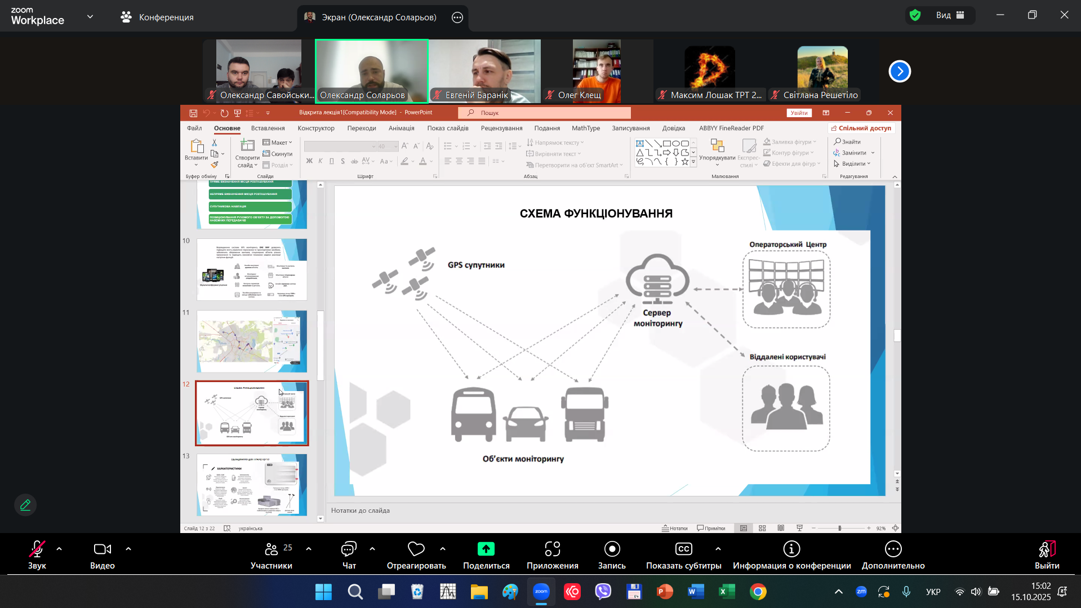The width and height of the screenshot is (1081, 608).
Task: Toggle captions with Show subtitles button
Action: pyautogui.click(x=683, y=555)
